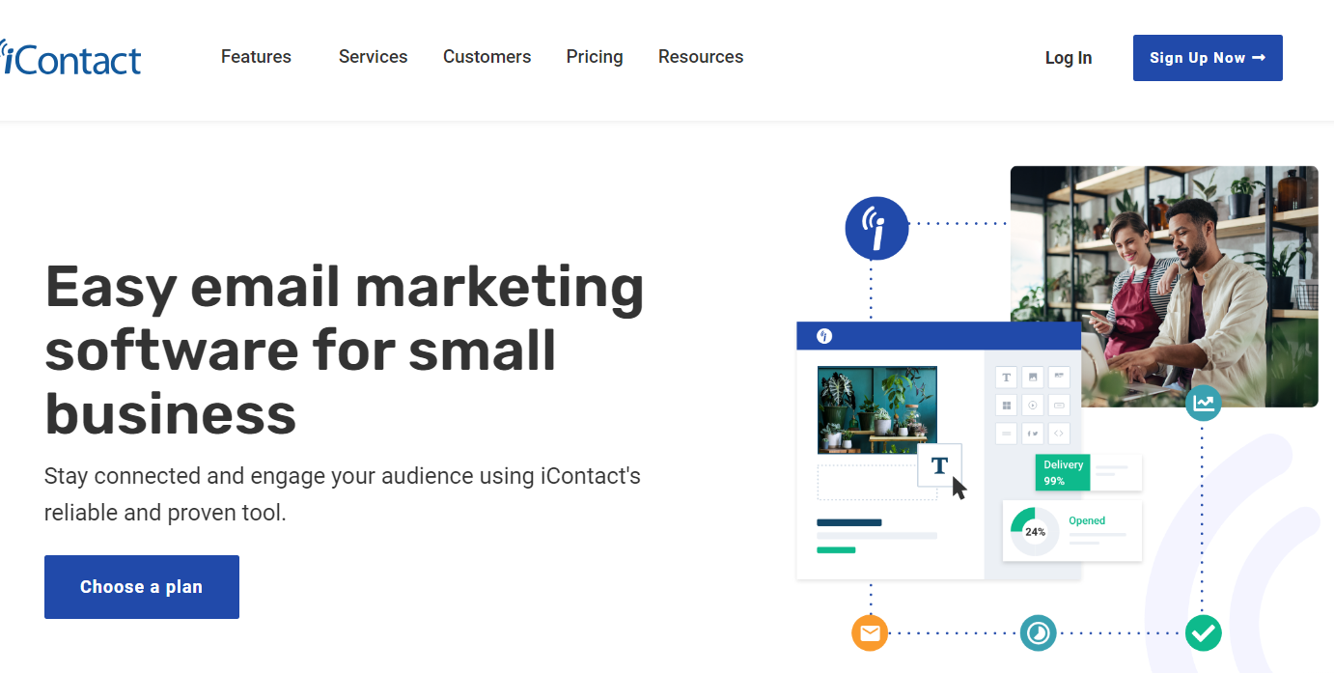Click the Choose a plan button
Viewport: 1334px width, 673px height.
pyautogui.click(x=142, y=587)
